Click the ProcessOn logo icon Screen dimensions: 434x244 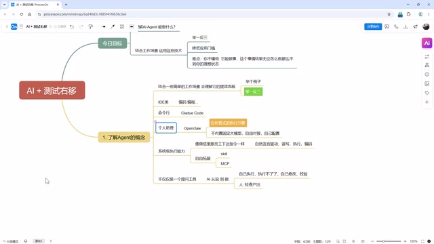(x=14, y=26)
